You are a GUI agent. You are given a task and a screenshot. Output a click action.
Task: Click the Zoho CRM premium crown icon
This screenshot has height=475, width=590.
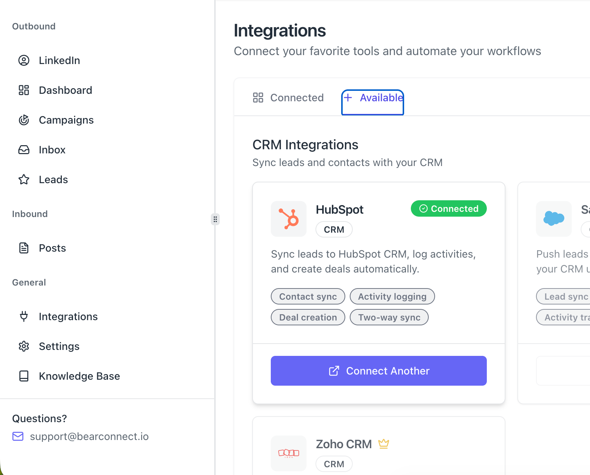tap(384, 444)
